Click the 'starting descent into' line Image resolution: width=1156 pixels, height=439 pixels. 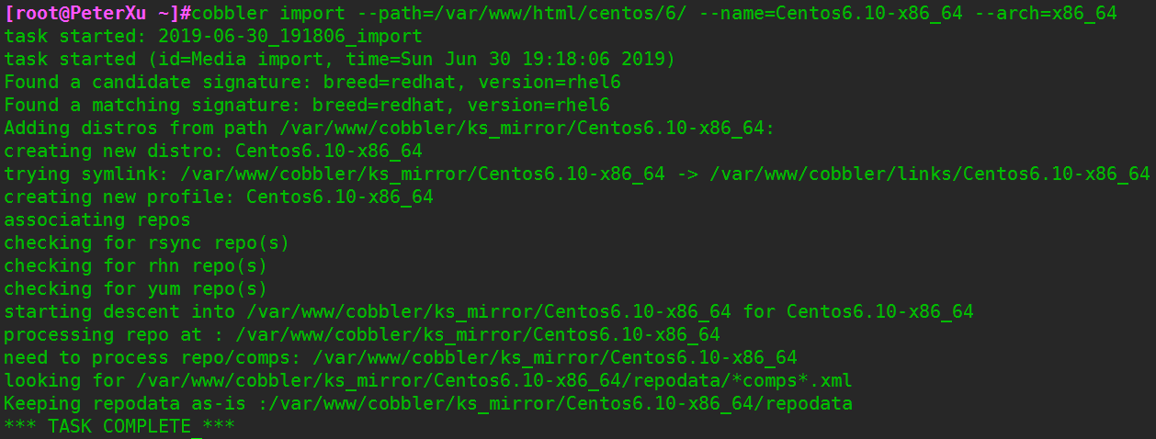tap(488, 311)
